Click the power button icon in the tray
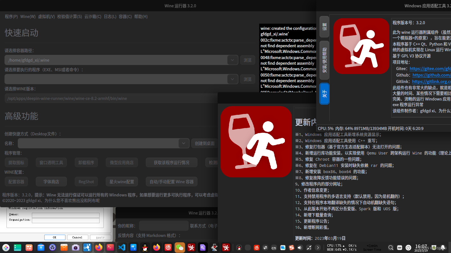The image size is (451, 253). tap(408, 248)
